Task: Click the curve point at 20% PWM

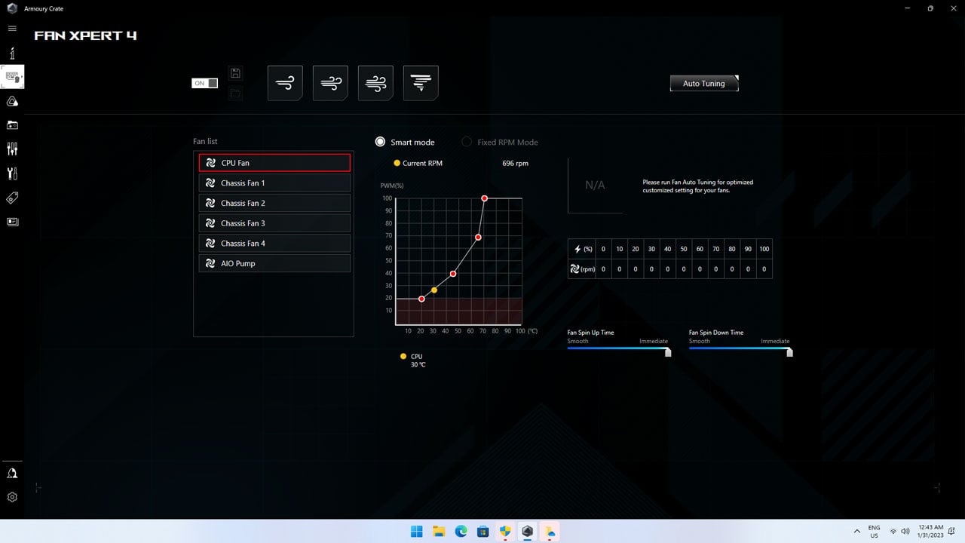Action: point(421,299)
